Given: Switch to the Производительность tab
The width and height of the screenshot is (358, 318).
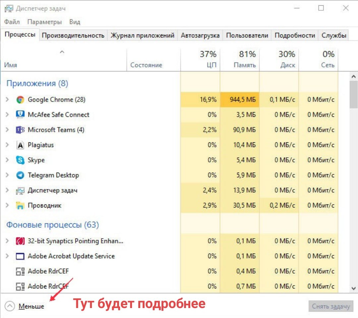Looking at the screenshot, I should point(73,36).
